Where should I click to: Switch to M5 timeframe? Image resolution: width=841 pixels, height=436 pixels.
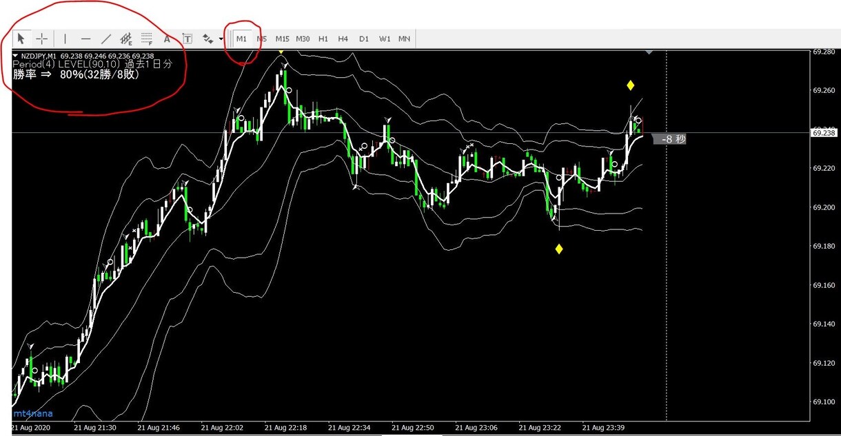tap(262, 39)
